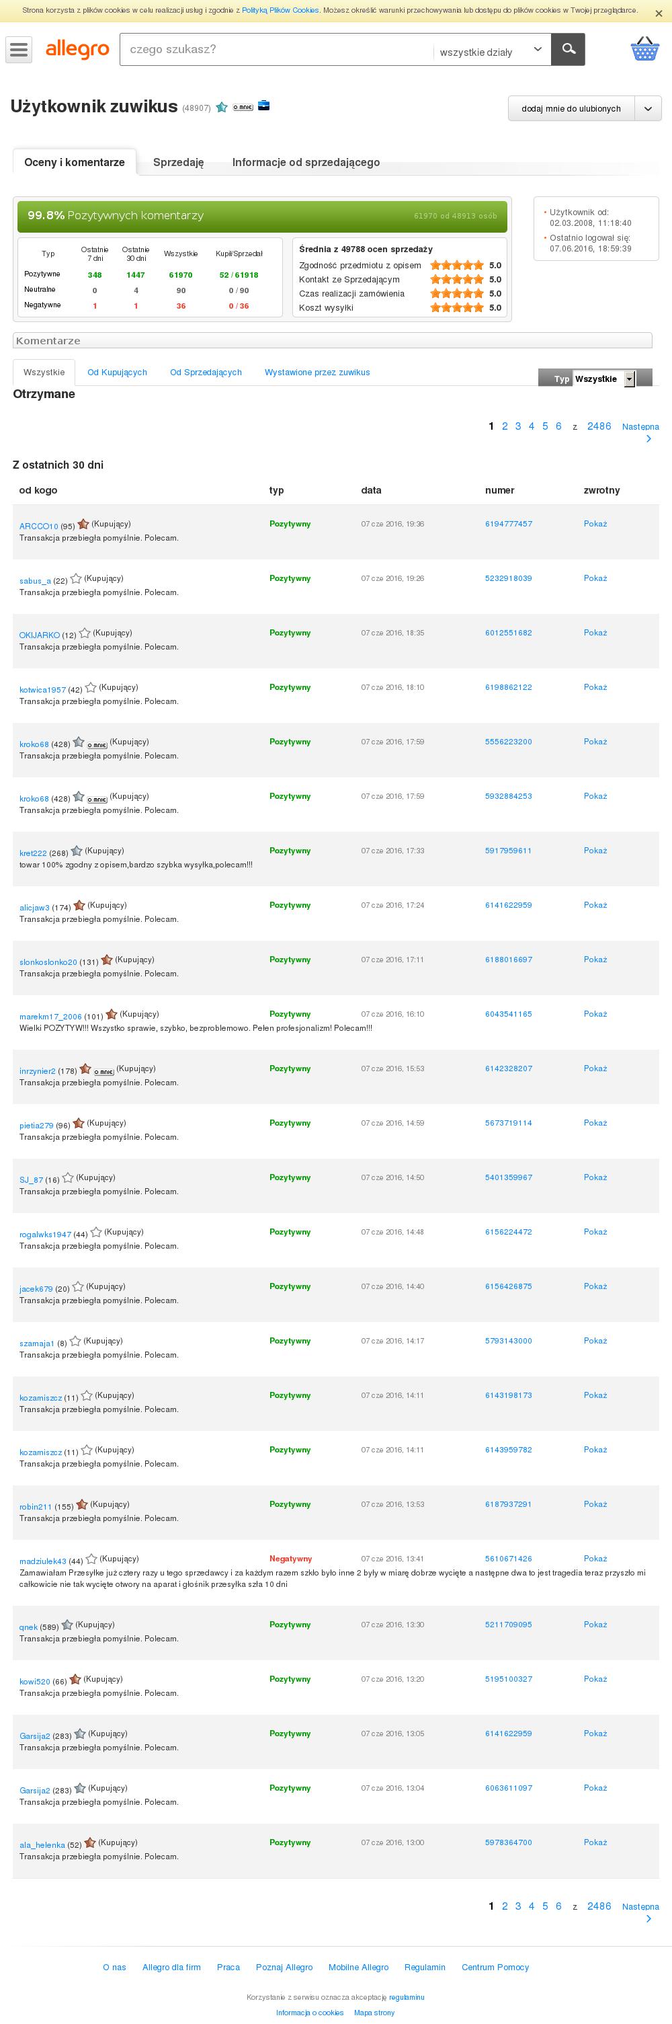672x2024 pixels.
Task: Go to last page 2486 at top
Action: (599, 426)
